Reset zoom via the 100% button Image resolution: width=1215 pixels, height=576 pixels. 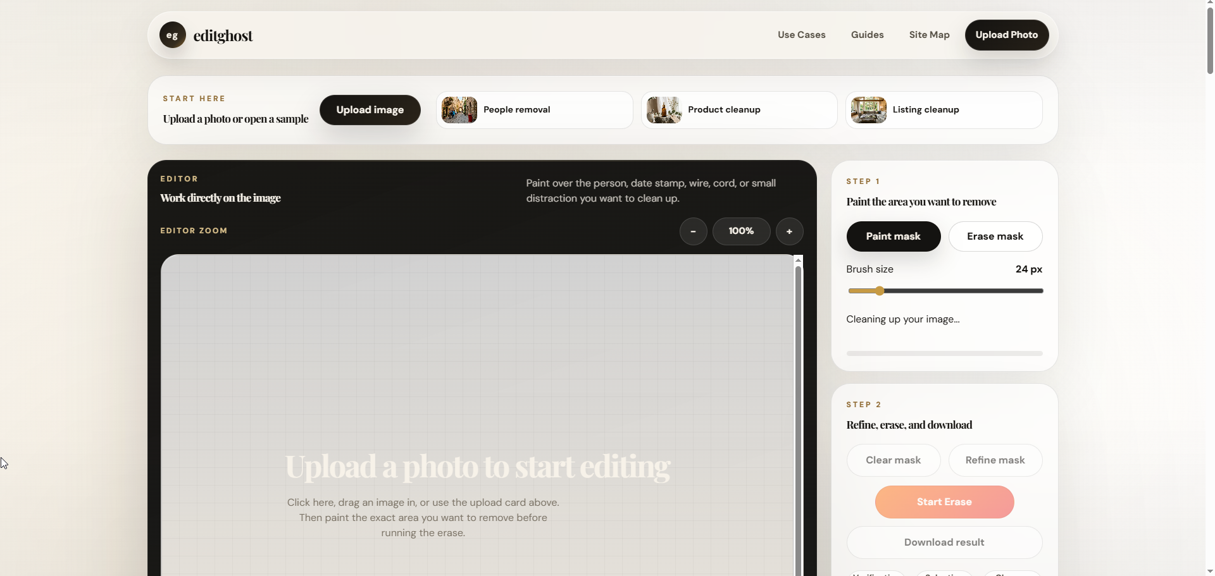(741, 231)
